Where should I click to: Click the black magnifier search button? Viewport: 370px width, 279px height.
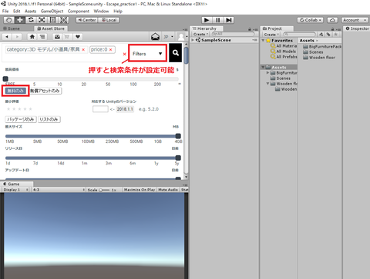[x=176, y=53]
